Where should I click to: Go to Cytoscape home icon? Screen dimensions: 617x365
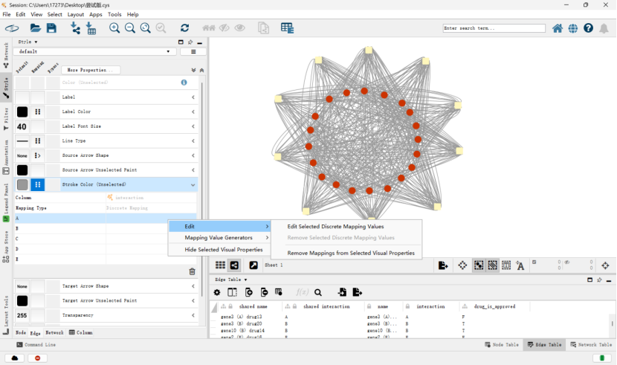(558, 28)
